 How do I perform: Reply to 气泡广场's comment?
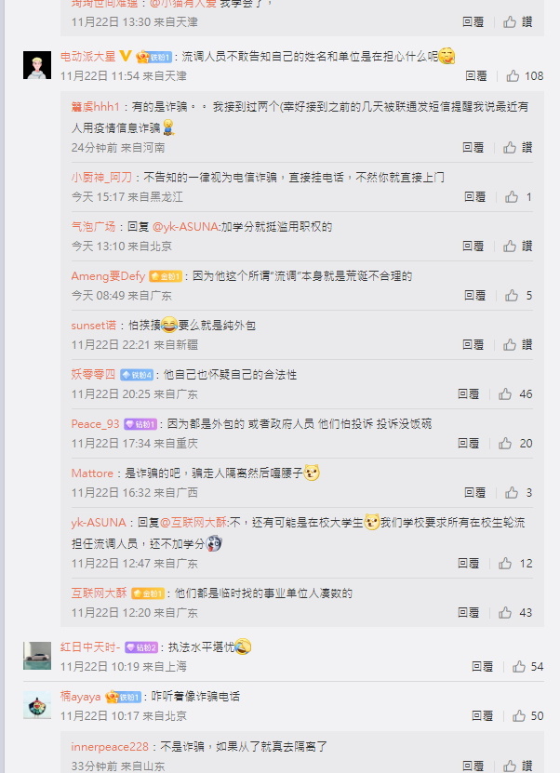[x=473, y=246]
